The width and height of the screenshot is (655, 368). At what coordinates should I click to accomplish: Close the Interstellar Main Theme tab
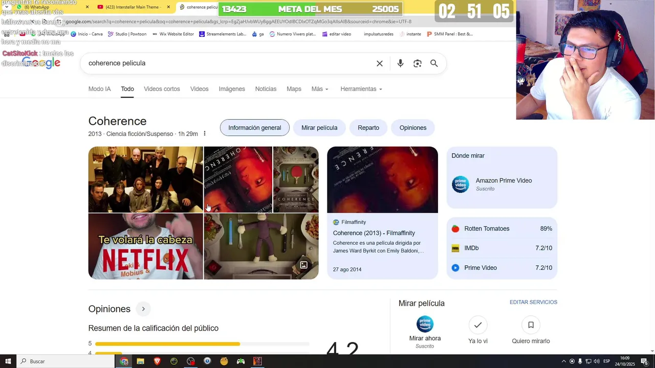168,7
